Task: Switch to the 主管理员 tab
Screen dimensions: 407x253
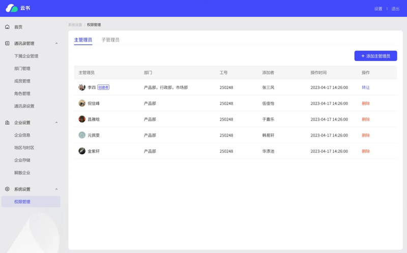Action: [x=83, y=40]
